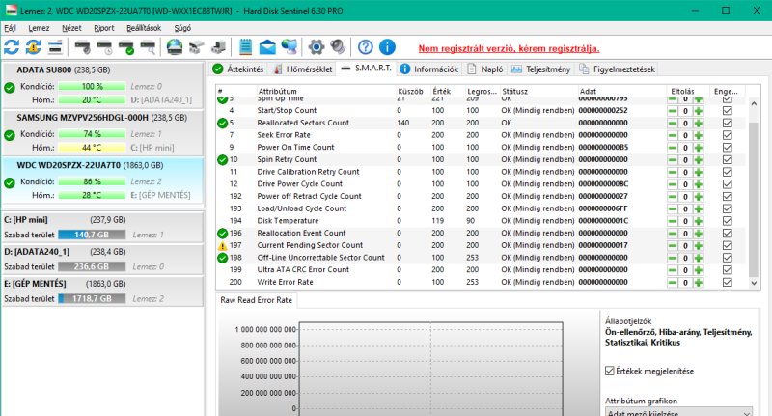Open the Súgó menu
This screenshot has width=772, height=416.
point(182,28)
